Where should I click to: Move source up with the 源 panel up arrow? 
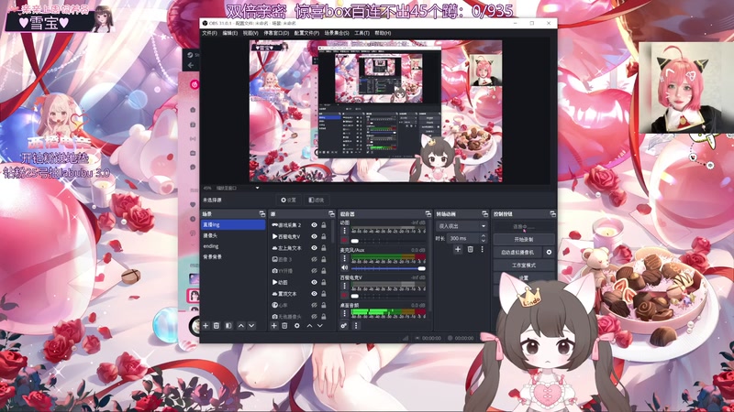pos(309,326)
